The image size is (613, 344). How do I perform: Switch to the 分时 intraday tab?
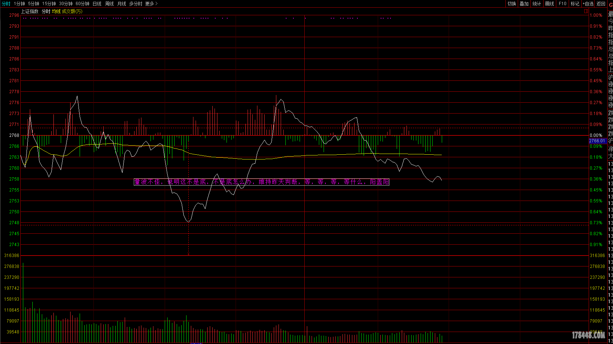click(6, 4)
